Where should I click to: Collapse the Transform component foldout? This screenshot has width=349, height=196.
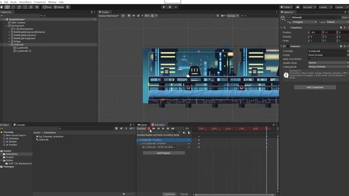coord(281,28)
